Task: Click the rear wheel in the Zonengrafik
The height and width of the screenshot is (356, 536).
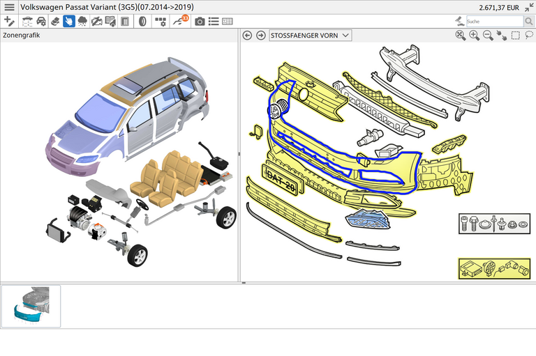Action: click(226, 217)
